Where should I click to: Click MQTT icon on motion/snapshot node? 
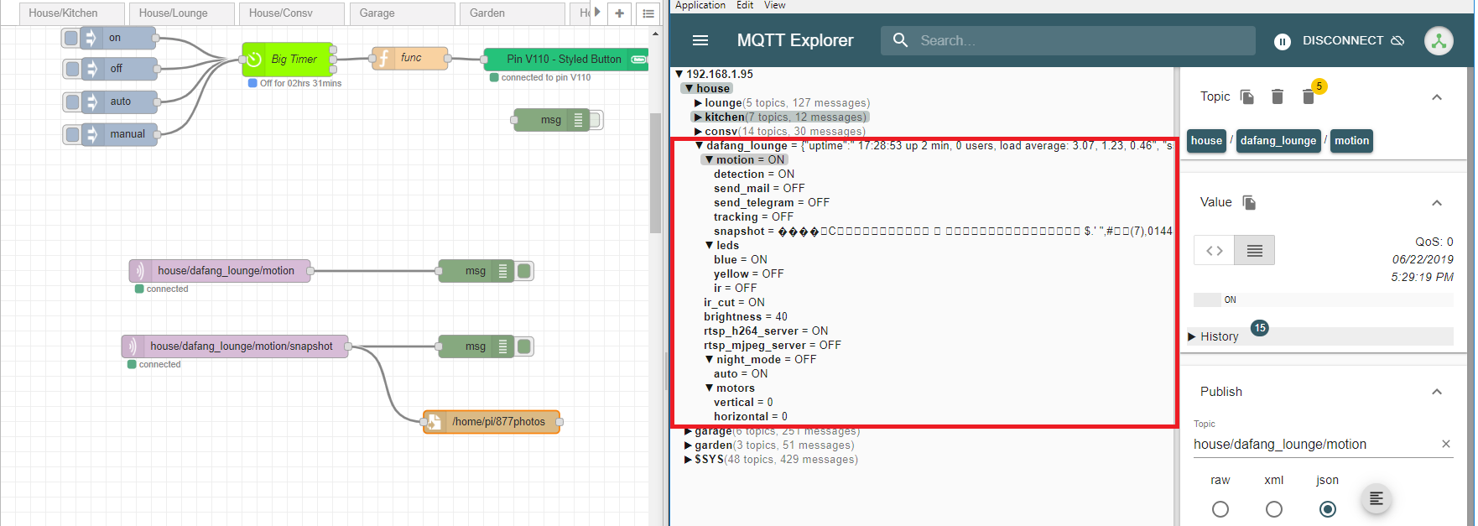[132, 346]
